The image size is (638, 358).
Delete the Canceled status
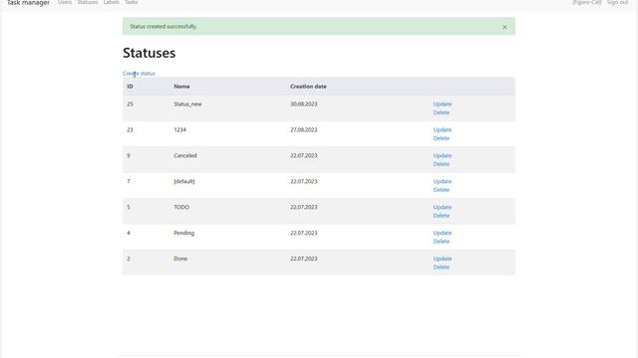[x=441, y=164]
